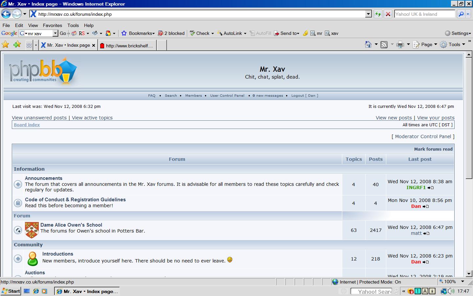Click 'View new posts' link
This screenshot has height=296, width=473.
394,118
